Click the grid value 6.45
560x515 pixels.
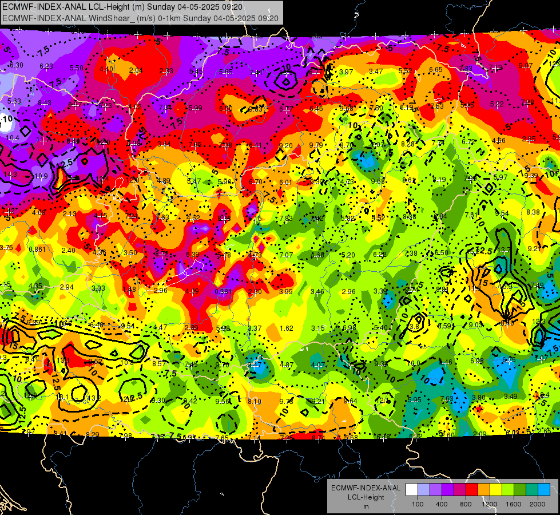click(x=316, y=109)
